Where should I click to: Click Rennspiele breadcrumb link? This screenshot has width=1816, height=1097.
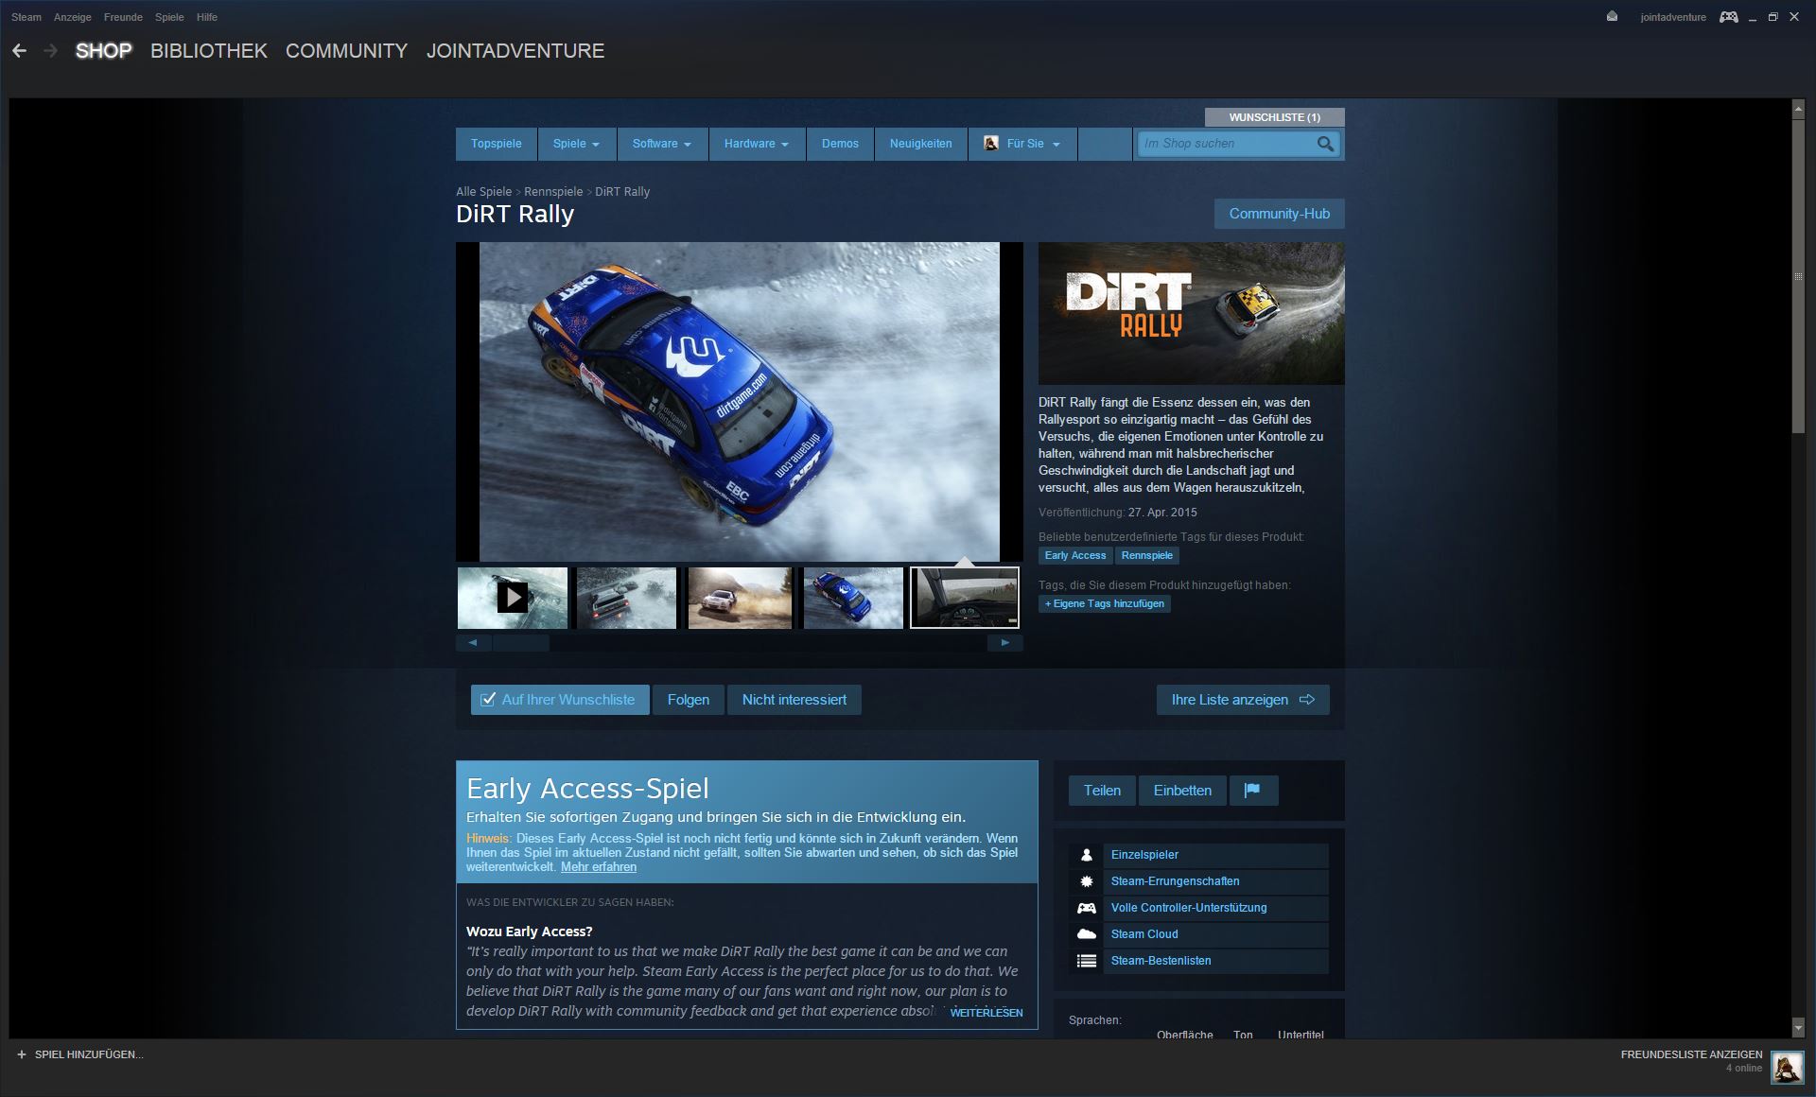click(553, 191)
